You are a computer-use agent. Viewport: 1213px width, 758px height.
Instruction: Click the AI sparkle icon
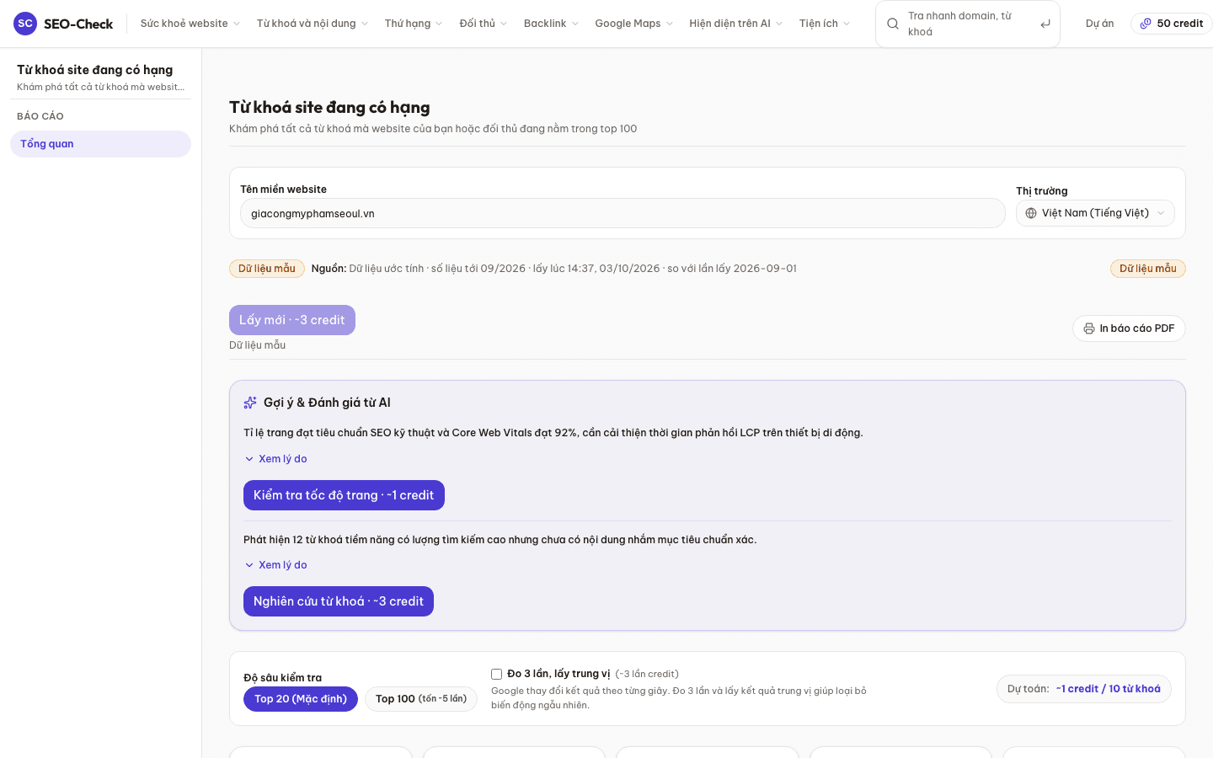click(250, 403)
